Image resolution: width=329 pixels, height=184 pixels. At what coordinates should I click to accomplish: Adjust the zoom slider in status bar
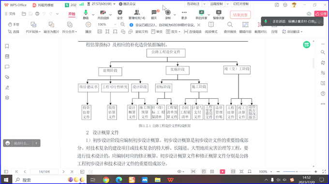pyautogui.click(x=297, y=171)
